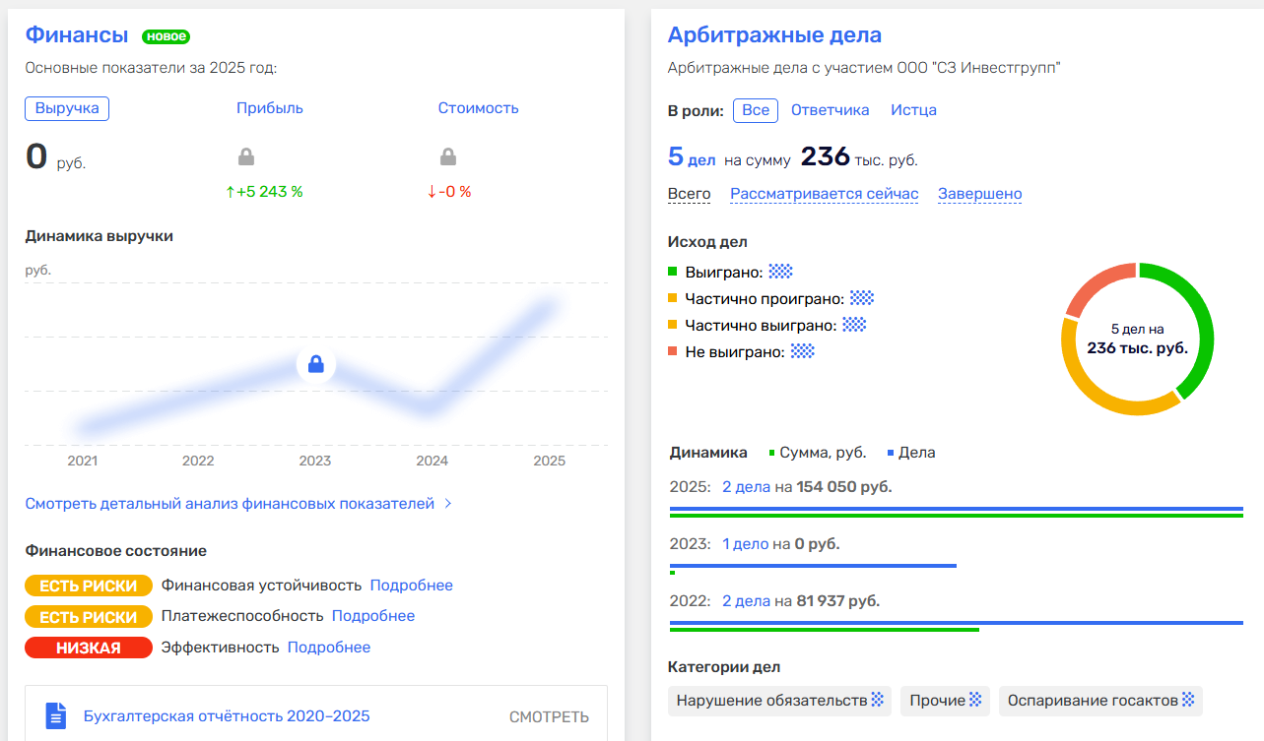Click the lock icon under Стоимость
The width and height of the screenshot is (1264, 741).
(448, 156)
